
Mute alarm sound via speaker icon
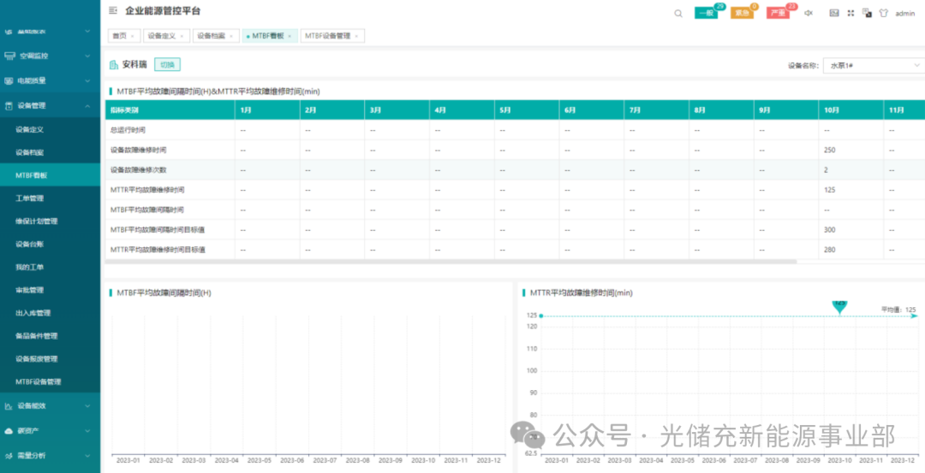coord(809,13)
